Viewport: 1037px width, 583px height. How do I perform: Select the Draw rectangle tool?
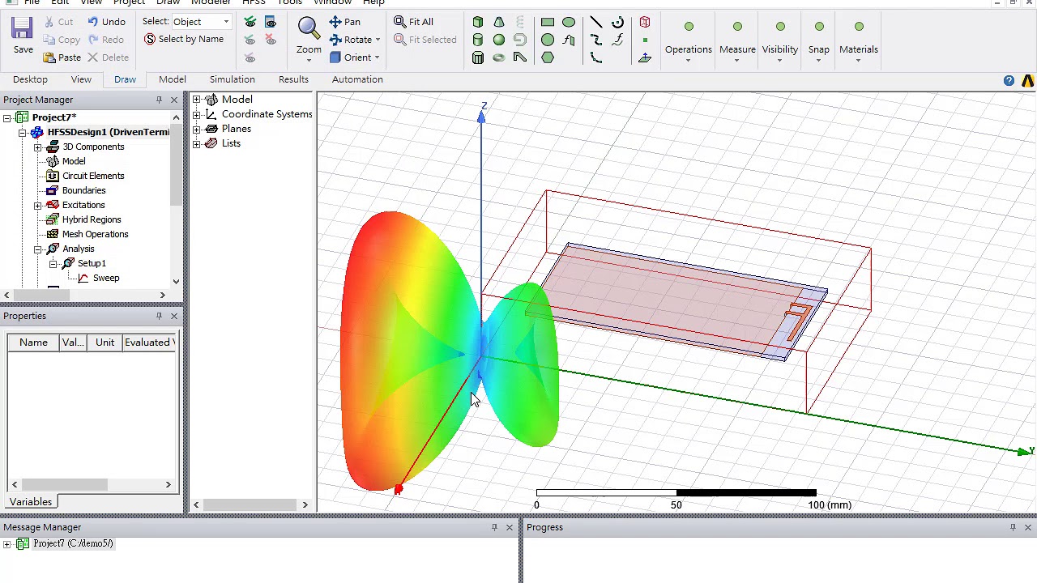pyautogui.click(x=548, y=22)
